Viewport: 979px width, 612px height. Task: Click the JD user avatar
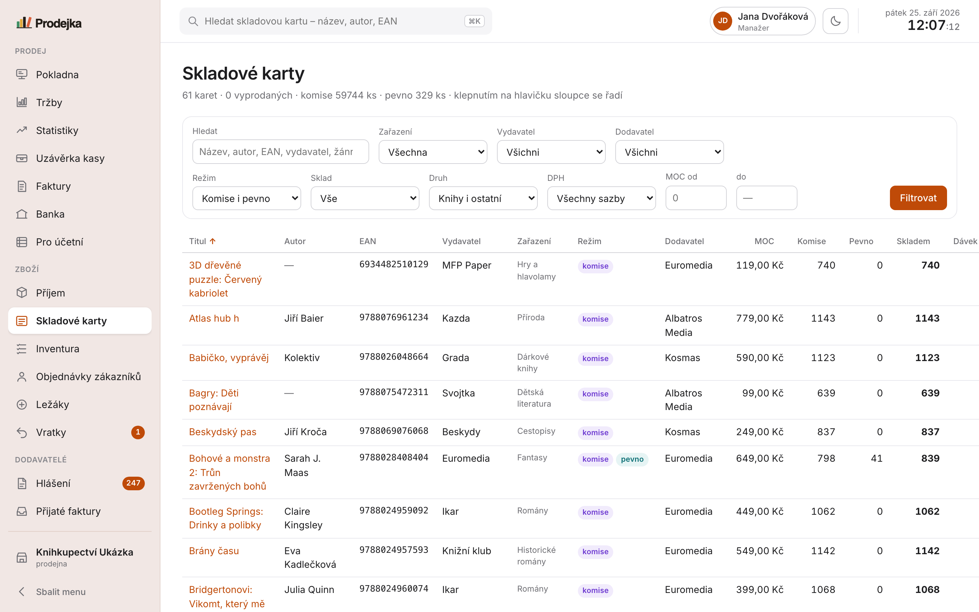click(723, 21)
